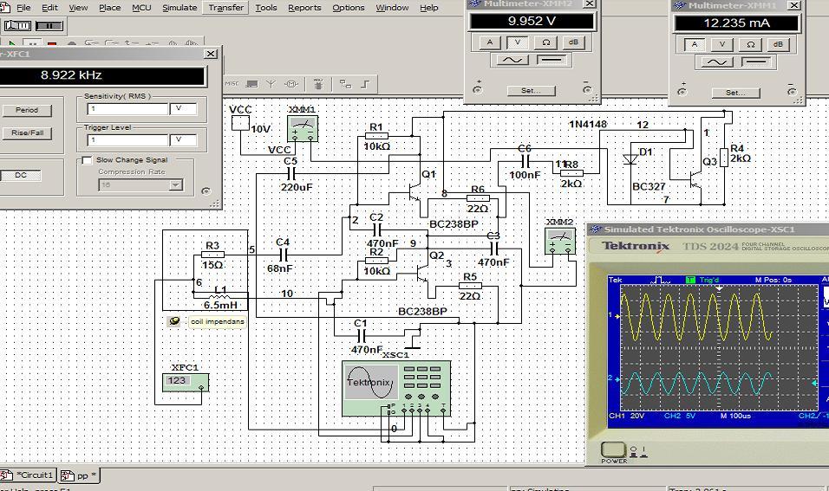Select voltage V mode on Multimeter-XMM1
This screenshot has width=829, height=491.
click(x=722, y=44)
